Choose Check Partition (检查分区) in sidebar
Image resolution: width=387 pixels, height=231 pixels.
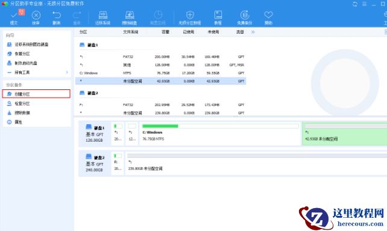pyautogui.click(x=22, y=104)
